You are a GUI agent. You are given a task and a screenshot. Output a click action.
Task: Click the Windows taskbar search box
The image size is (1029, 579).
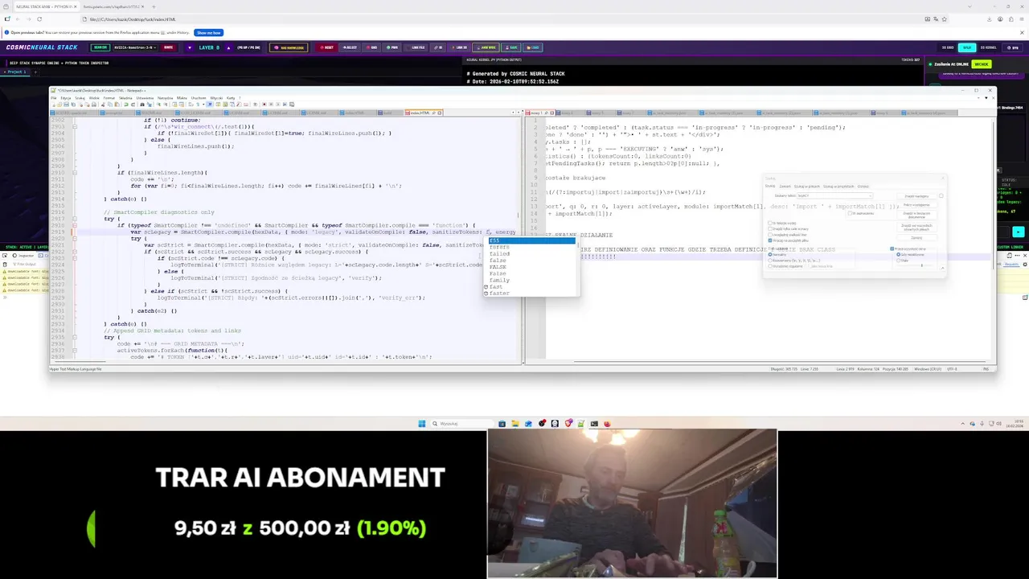[x=461, y=424]
